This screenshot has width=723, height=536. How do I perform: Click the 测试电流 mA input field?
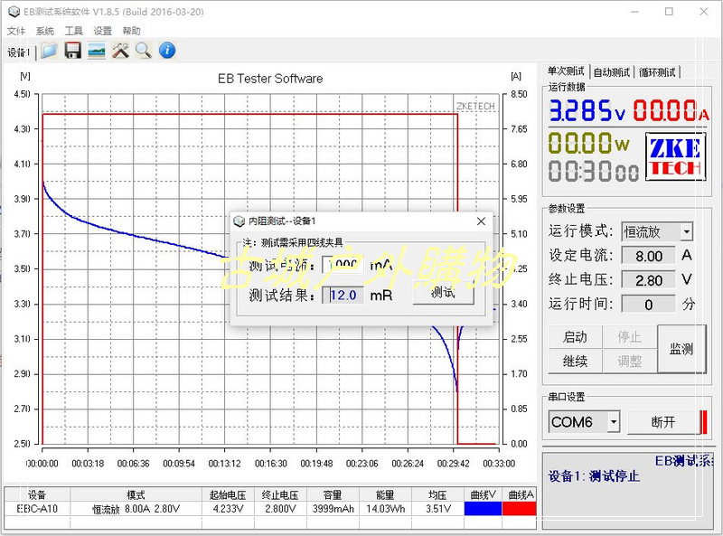click(x=343, y=265)
